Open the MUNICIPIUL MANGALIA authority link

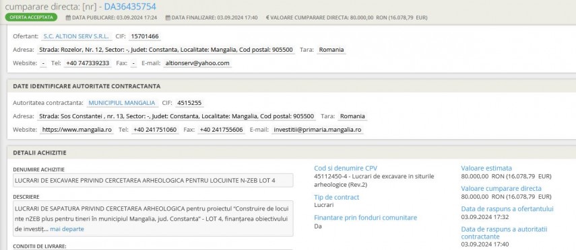pos(122,103)
